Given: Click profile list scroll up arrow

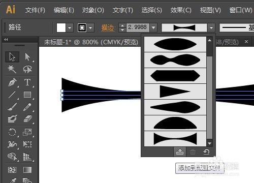Looking at the screenshot, I should point(210,40).
